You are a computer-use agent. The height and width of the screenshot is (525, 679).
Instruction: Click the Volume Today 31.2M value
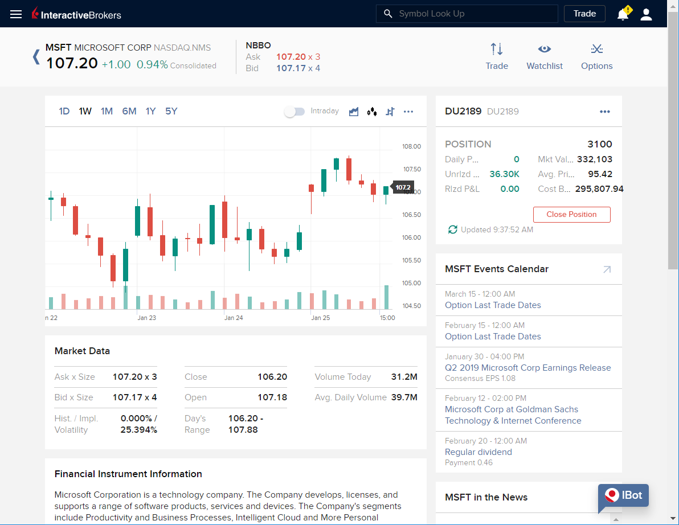[404, 377]
